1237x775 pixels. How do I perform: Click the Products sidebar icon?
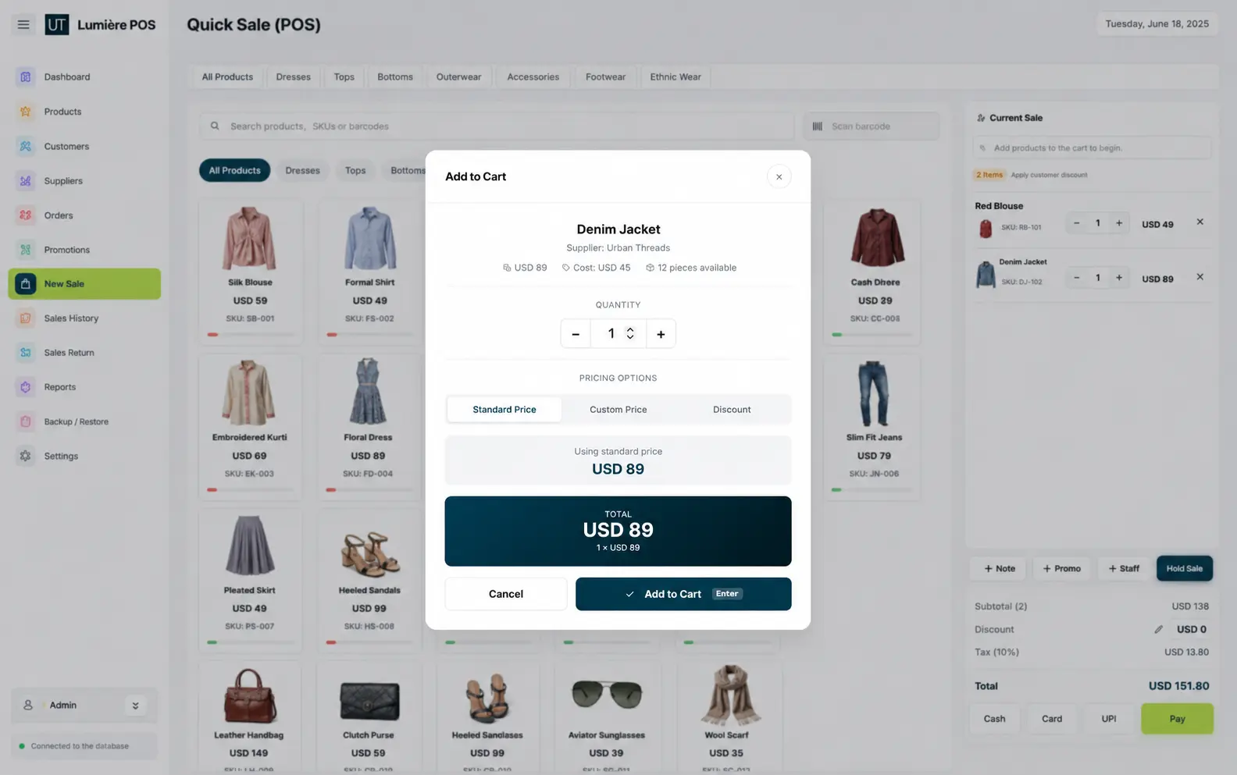pos(26,112)
